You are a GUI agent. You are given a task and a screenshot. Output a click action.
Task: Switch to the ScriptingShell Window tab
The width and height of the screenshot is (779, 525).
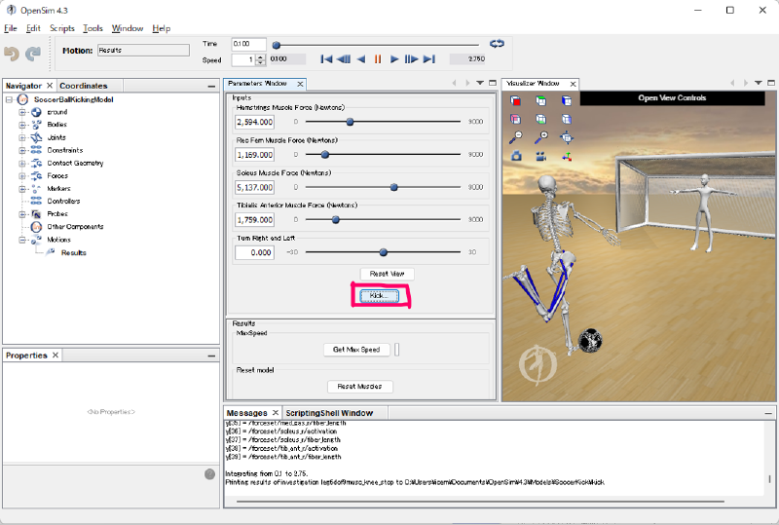click(x=329, y=413)
